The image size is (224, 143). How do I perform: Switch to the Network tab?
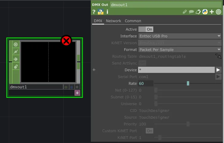pyautogui.click(x=114, y=21)
